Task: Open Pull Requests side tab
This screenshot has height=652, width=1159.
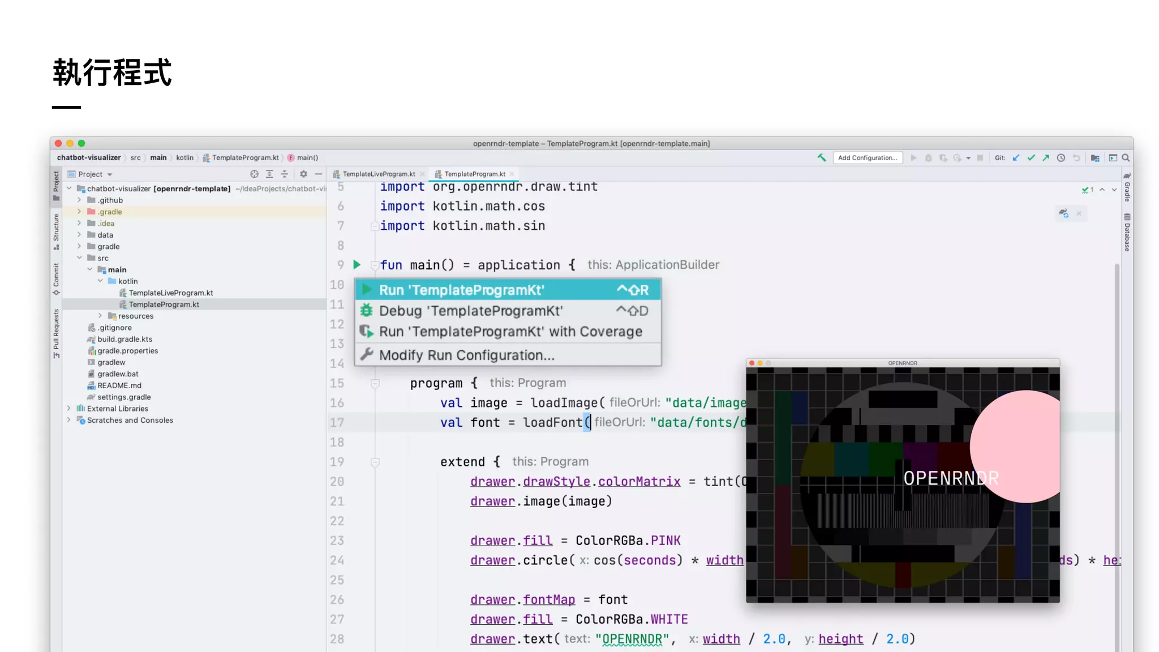Action: click(56, 333)
